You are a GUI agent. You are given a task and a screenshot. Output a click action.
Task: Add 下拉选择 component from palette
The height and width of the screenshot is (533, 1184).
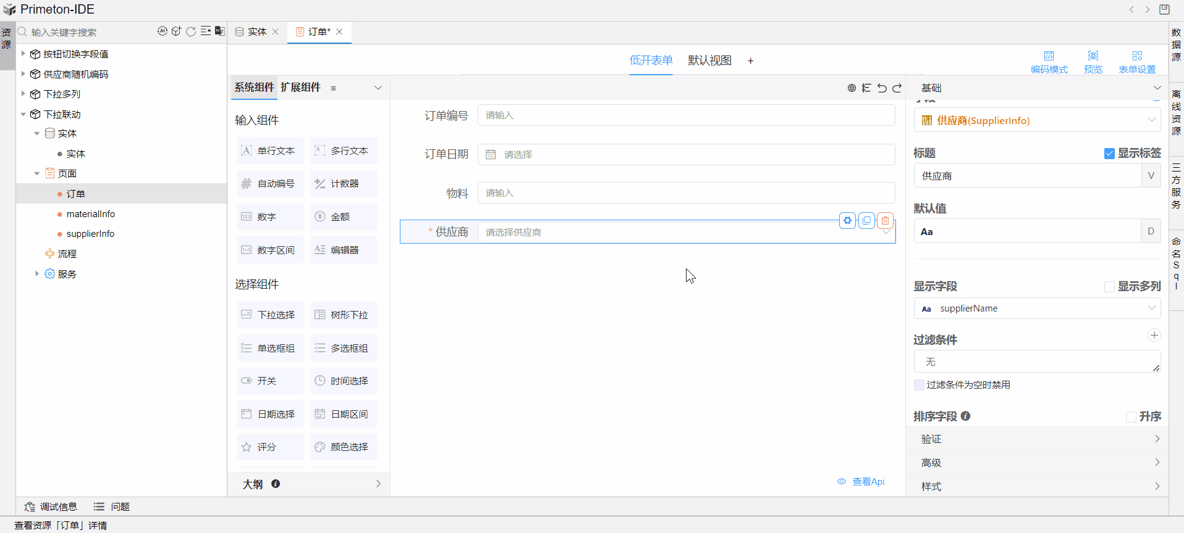point(269,315)
